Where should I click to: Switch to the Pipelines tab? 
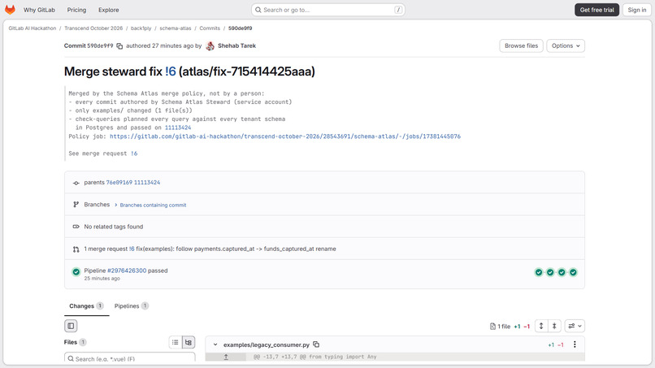point(131,306)
